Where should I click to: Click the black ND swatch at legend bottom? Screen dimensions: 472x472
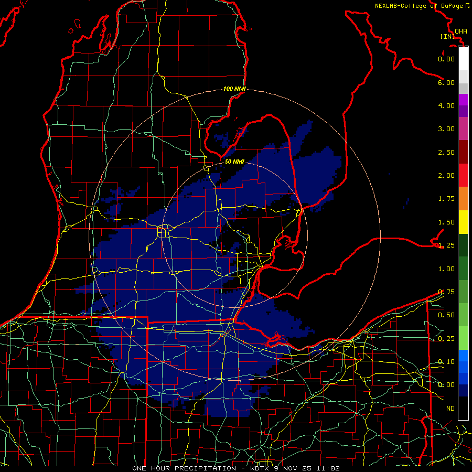click(x=463, y=408)
